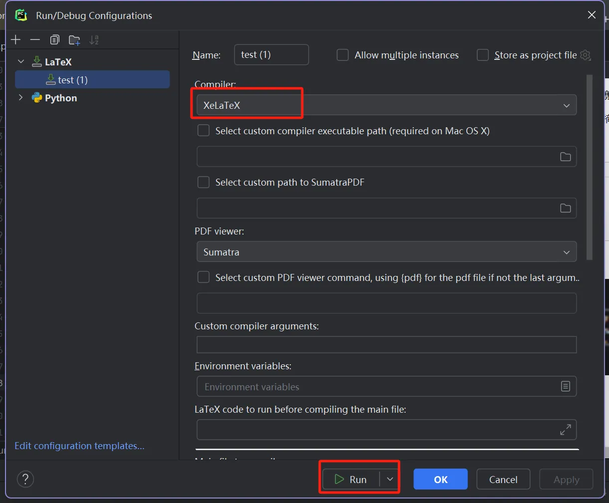The image size is (609, 503).
Task: Open the Compiler dropdown showing XeLaTeX
Action: (x=387, y=105)
